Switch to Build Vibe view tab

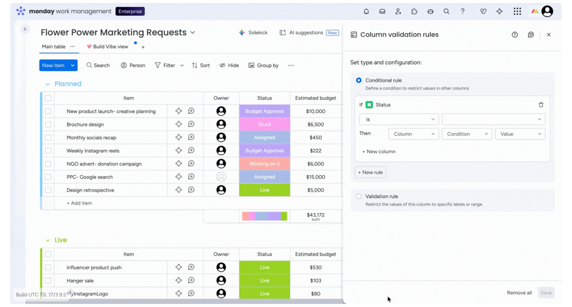(110, 47)
